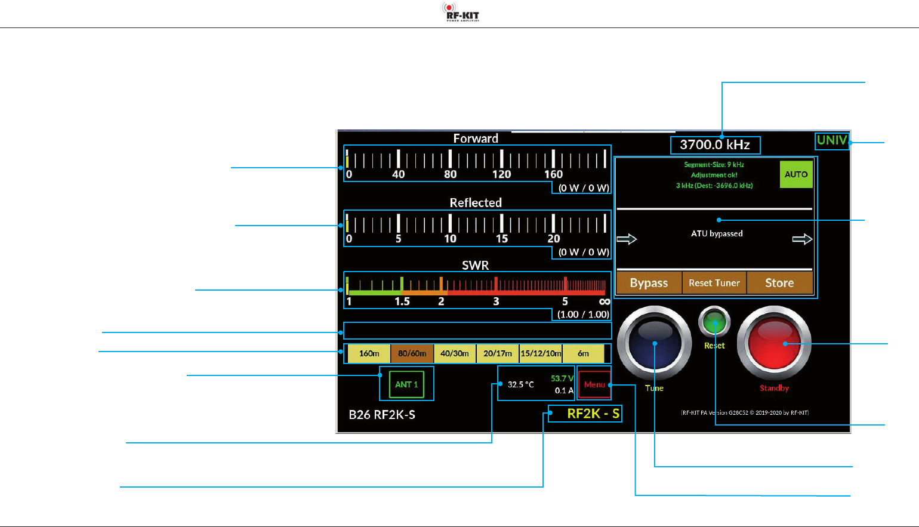919x527 pixels.
Task: Select the 80/60m band
Action: tap(412, 353)
